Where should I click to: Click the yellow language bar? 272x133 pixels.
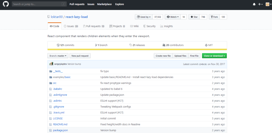[x=137, y=49]
